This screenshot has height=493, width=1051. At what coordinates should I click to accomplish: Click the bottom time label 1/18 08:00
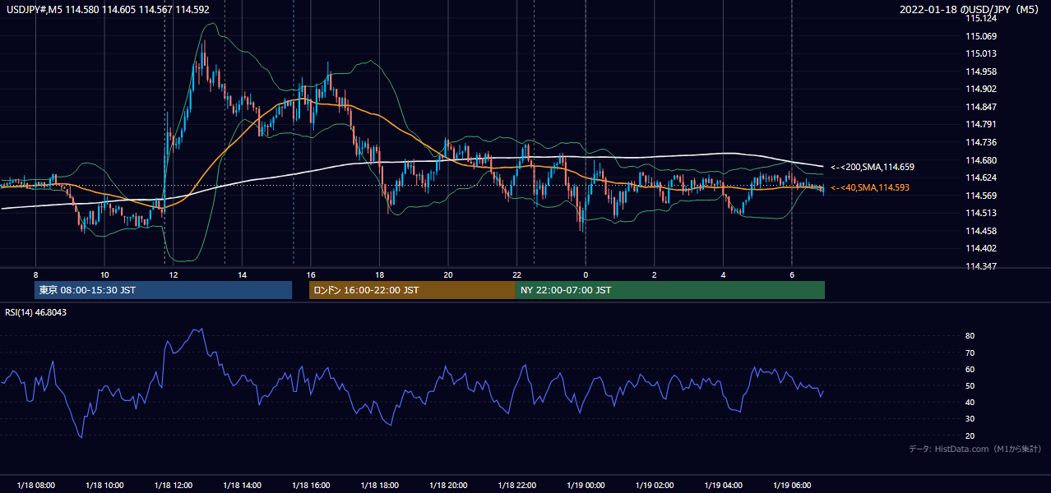35,486
